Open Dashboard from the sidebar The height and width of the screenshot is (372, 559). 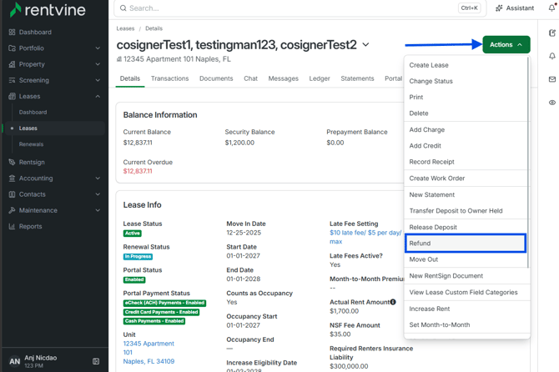(35, 32)
